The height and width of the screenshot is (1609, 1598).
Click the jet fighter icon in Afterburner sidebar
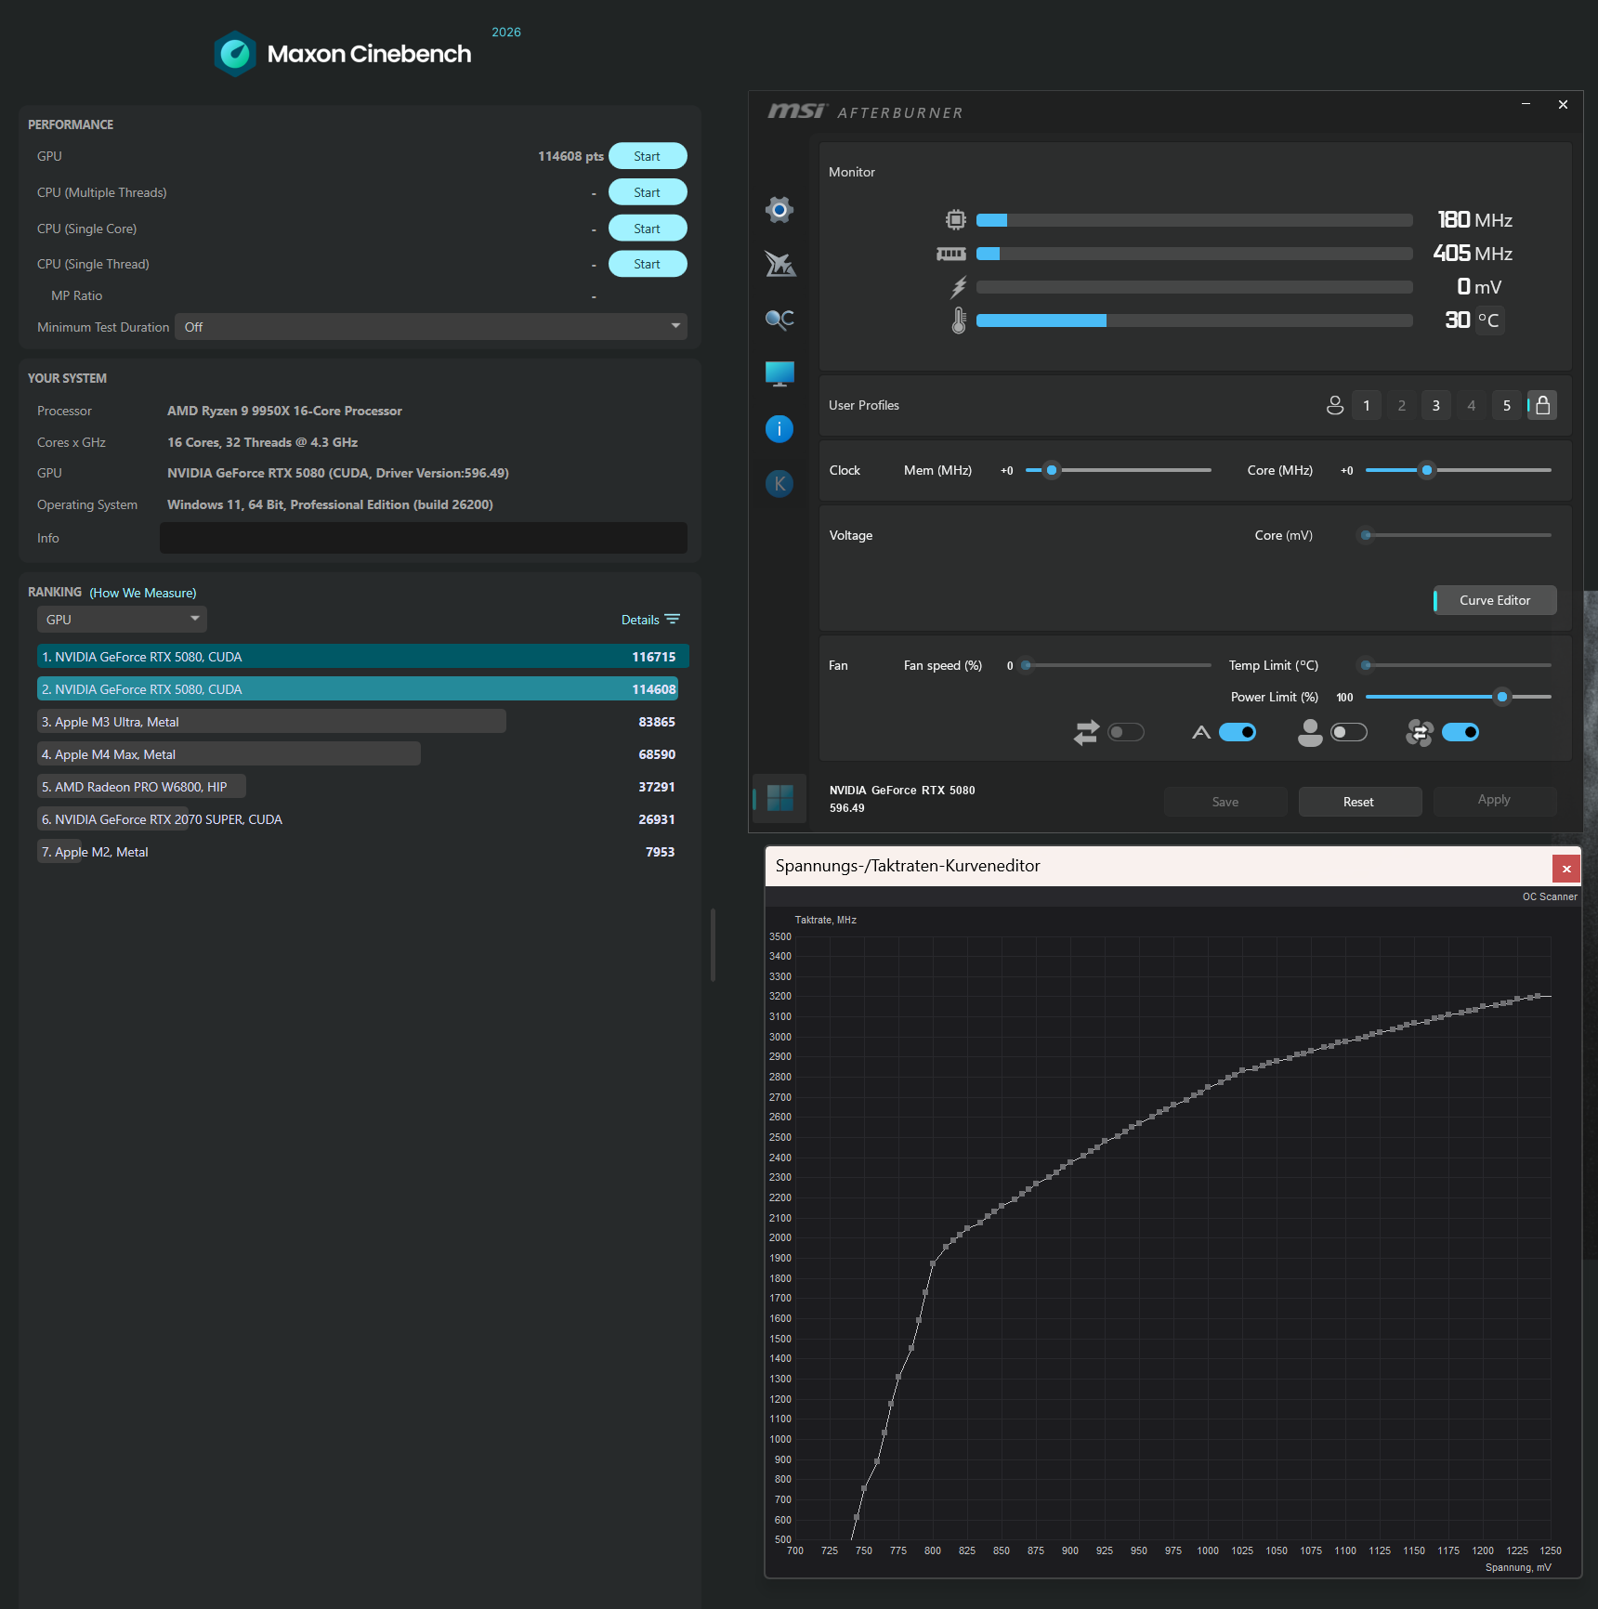779,264
